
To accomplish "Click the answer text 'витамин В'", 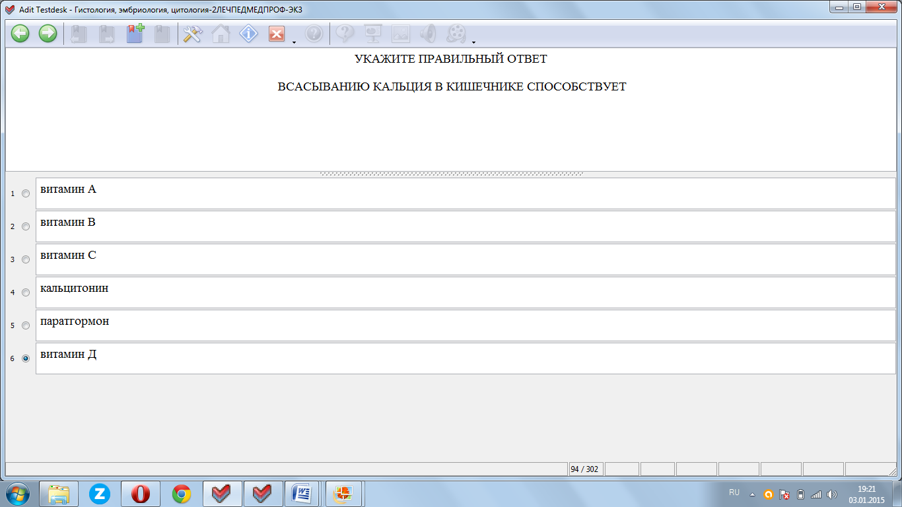I will 68,222.
